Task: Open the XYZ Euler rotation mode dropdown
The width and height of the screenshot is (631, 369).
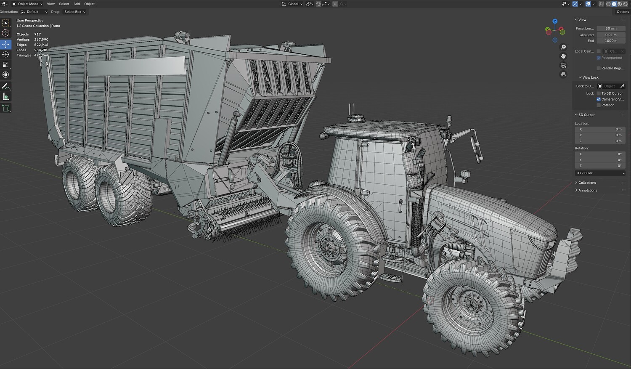Action: pyautogui.click(x=600, y=173)
